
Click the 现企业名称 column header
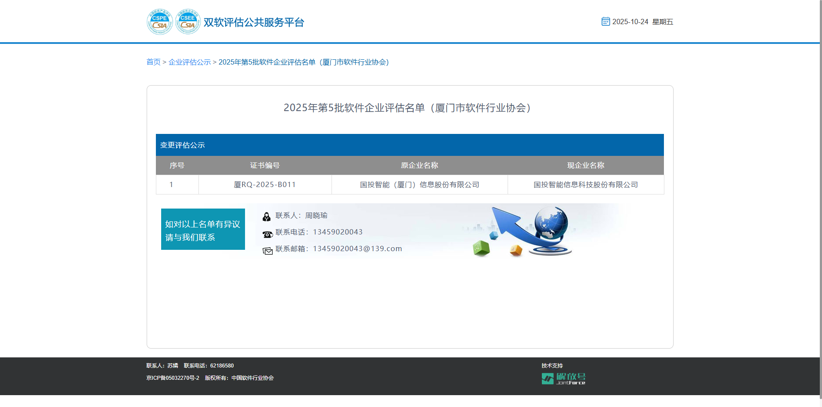pos(585,166)
